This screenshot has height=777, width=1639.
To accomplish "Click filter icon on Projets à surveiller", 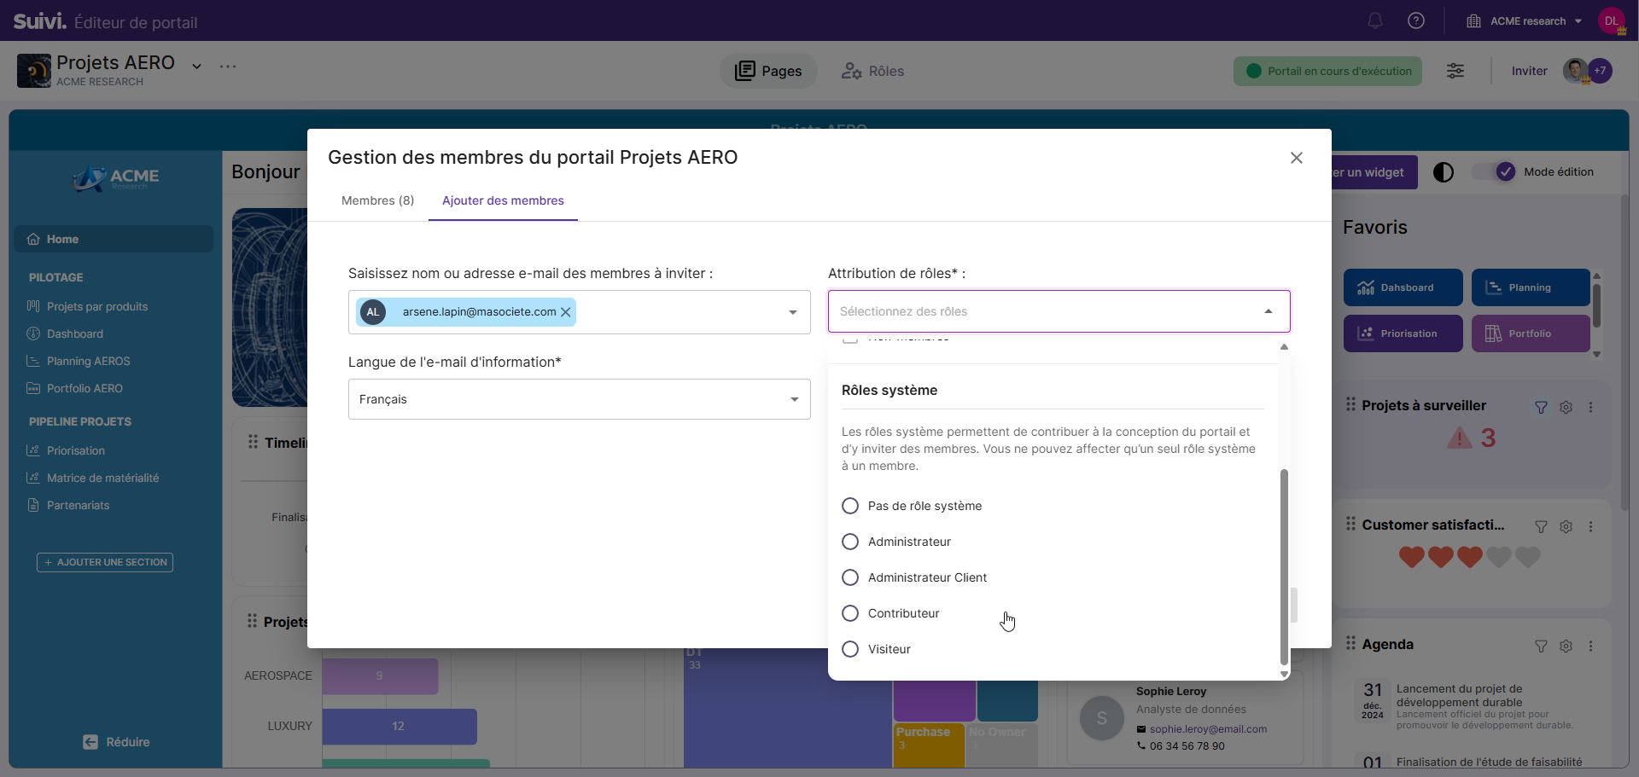I will click(x=1541, y=408).
